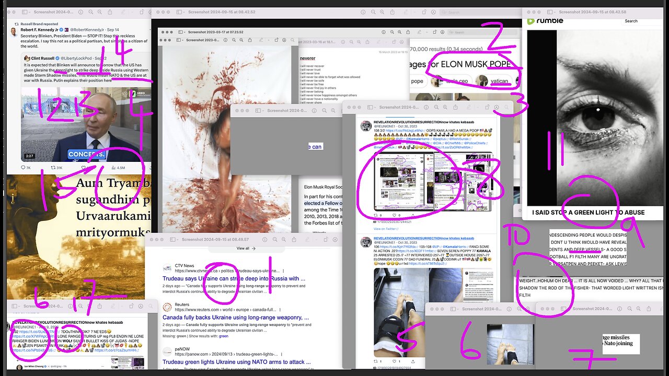Toggle Markup toolbar in 2023-03-17 07.23.52 window
This screenshot has width=669, height=376.
click(442, 32)
